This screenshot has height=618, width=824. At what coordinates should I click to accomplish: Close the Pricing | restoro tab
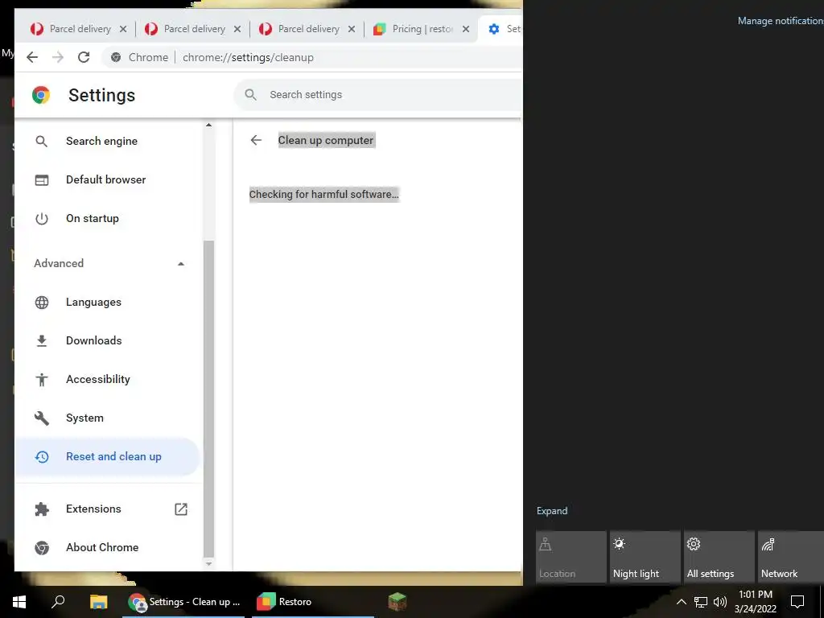tap(466, 30)
